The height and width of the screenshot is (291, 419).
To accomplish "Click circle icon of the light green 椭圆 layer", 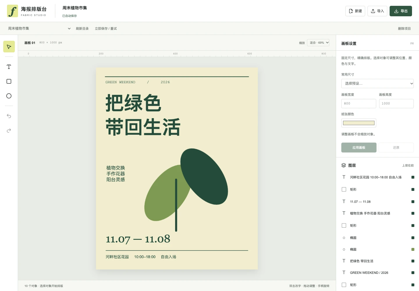I will (344, 249).
